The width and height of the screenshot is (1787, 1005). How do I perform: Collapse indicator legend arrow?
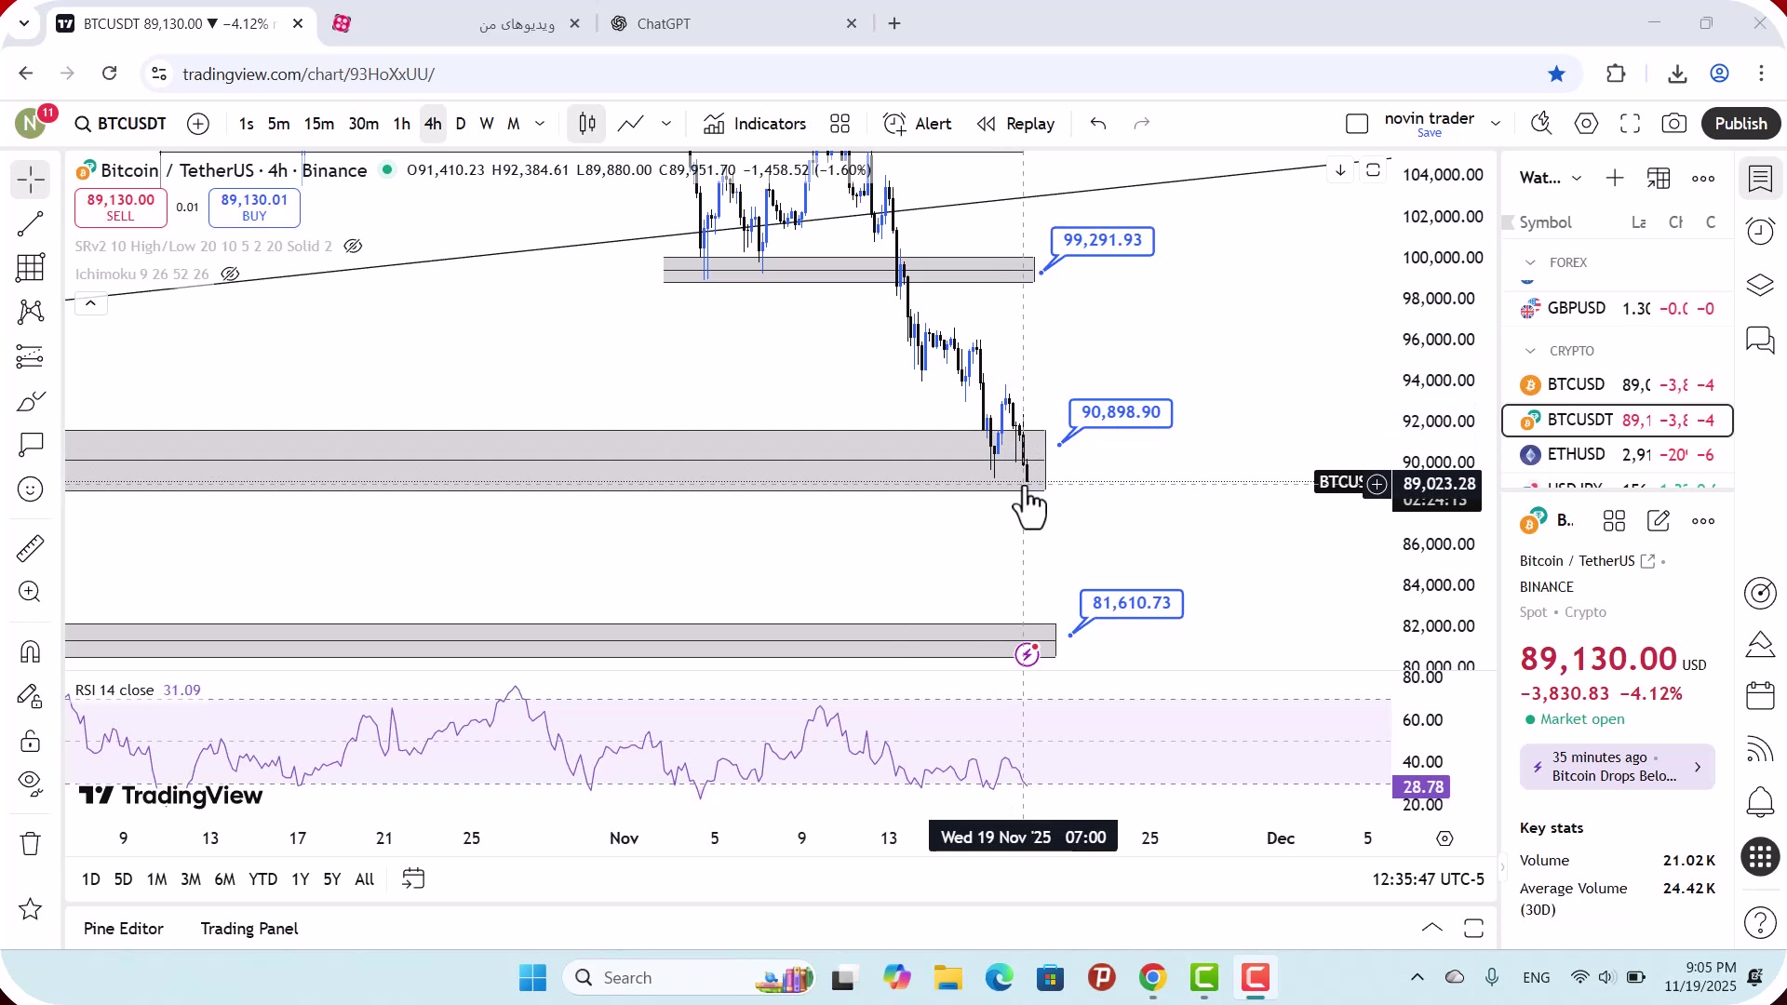[x=90, y=304]
